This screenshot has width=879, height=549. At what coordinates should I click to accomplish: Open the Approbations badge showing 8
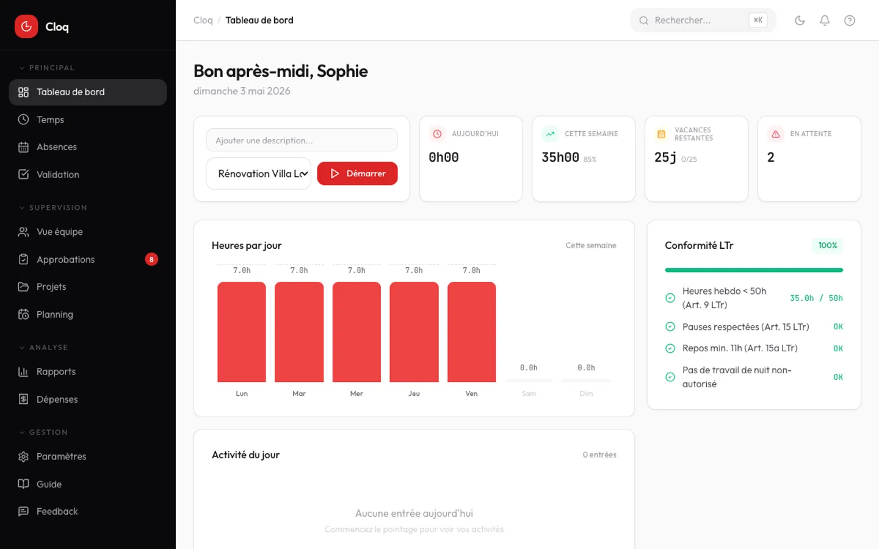pos(151,259)
